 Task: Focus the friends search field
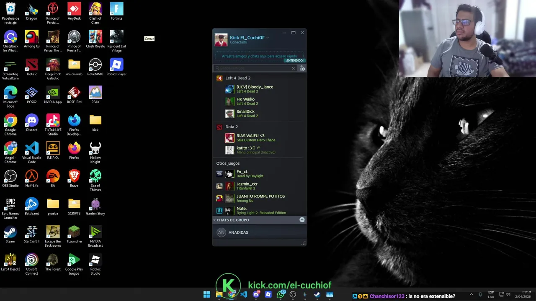click(254, 68)
